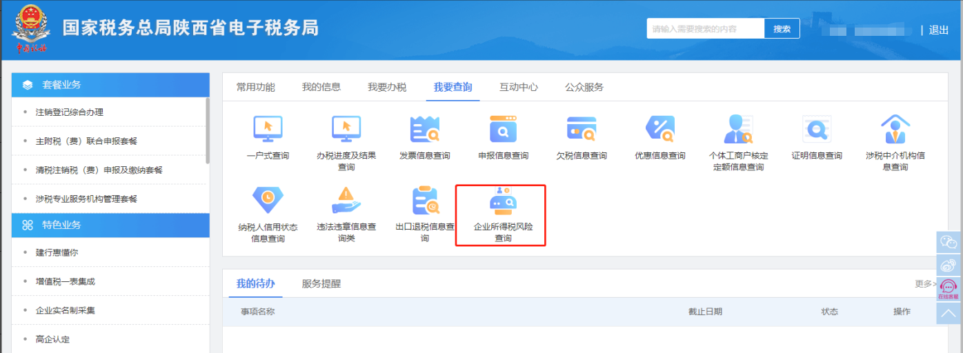Viewport: 963px width, 353px height.
Task: Focus the search input field
Action: click(706, 28)
